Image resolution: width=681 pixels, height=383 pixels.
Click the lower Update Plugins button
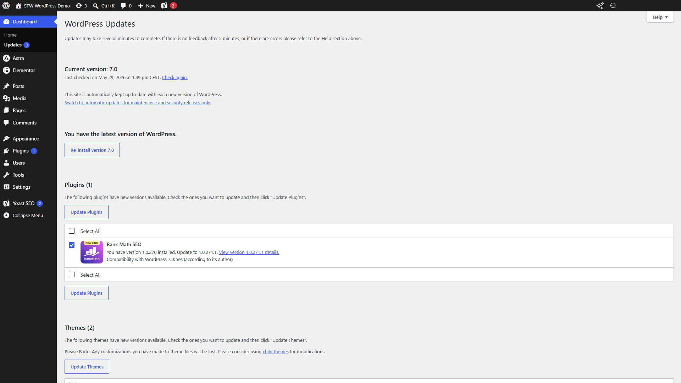[87, 293]
